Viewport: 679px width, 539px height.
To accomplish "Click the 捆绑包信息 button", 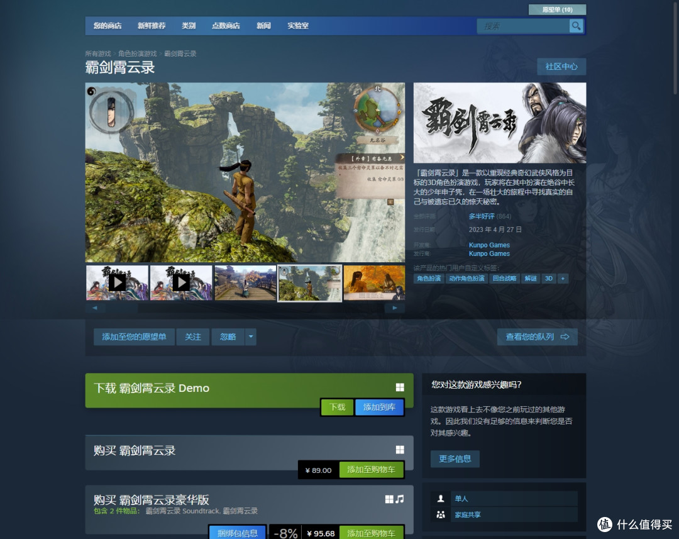I will (237, 533).
